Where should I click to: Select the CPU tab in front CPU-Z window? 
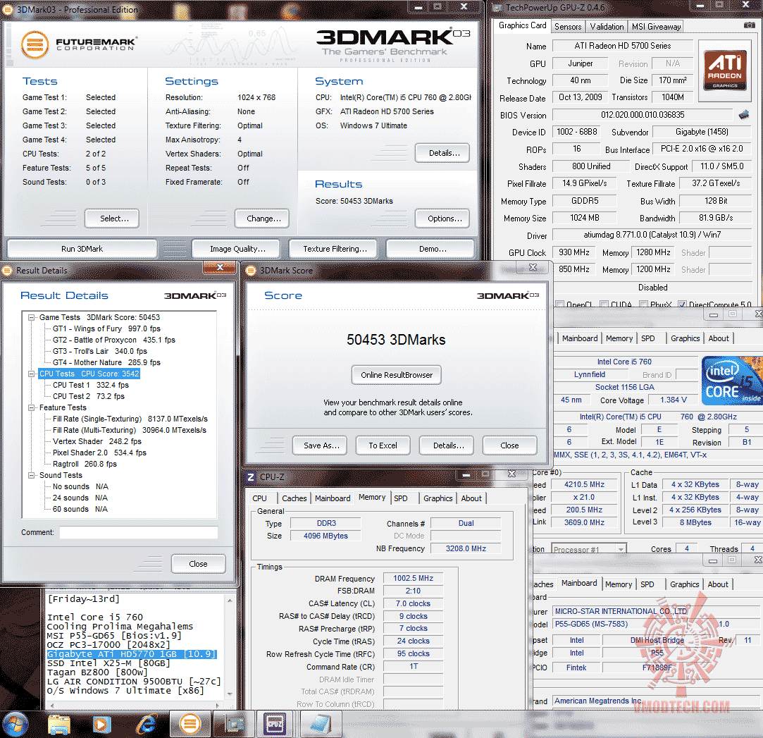260,498
